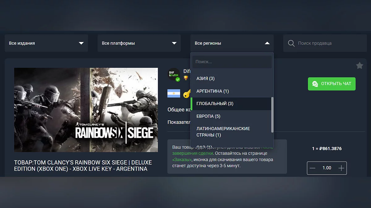Click the chat bubble icon in 'ОТКРЫТЬ ЧАТ'
This screenshot has width=371, height=208.
coord(315,84)
